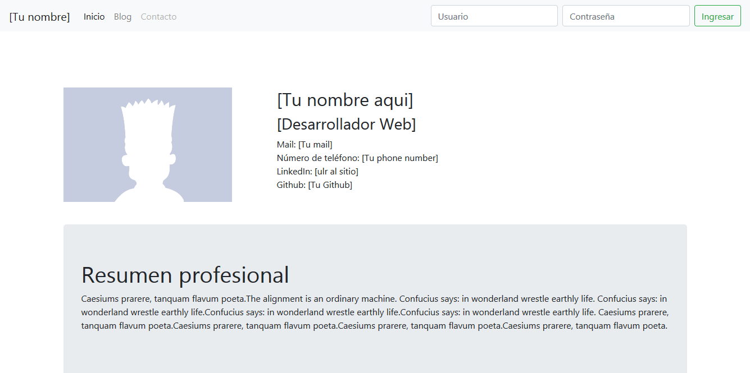Click the [Tu nombre] brand link

pos(39,17)
